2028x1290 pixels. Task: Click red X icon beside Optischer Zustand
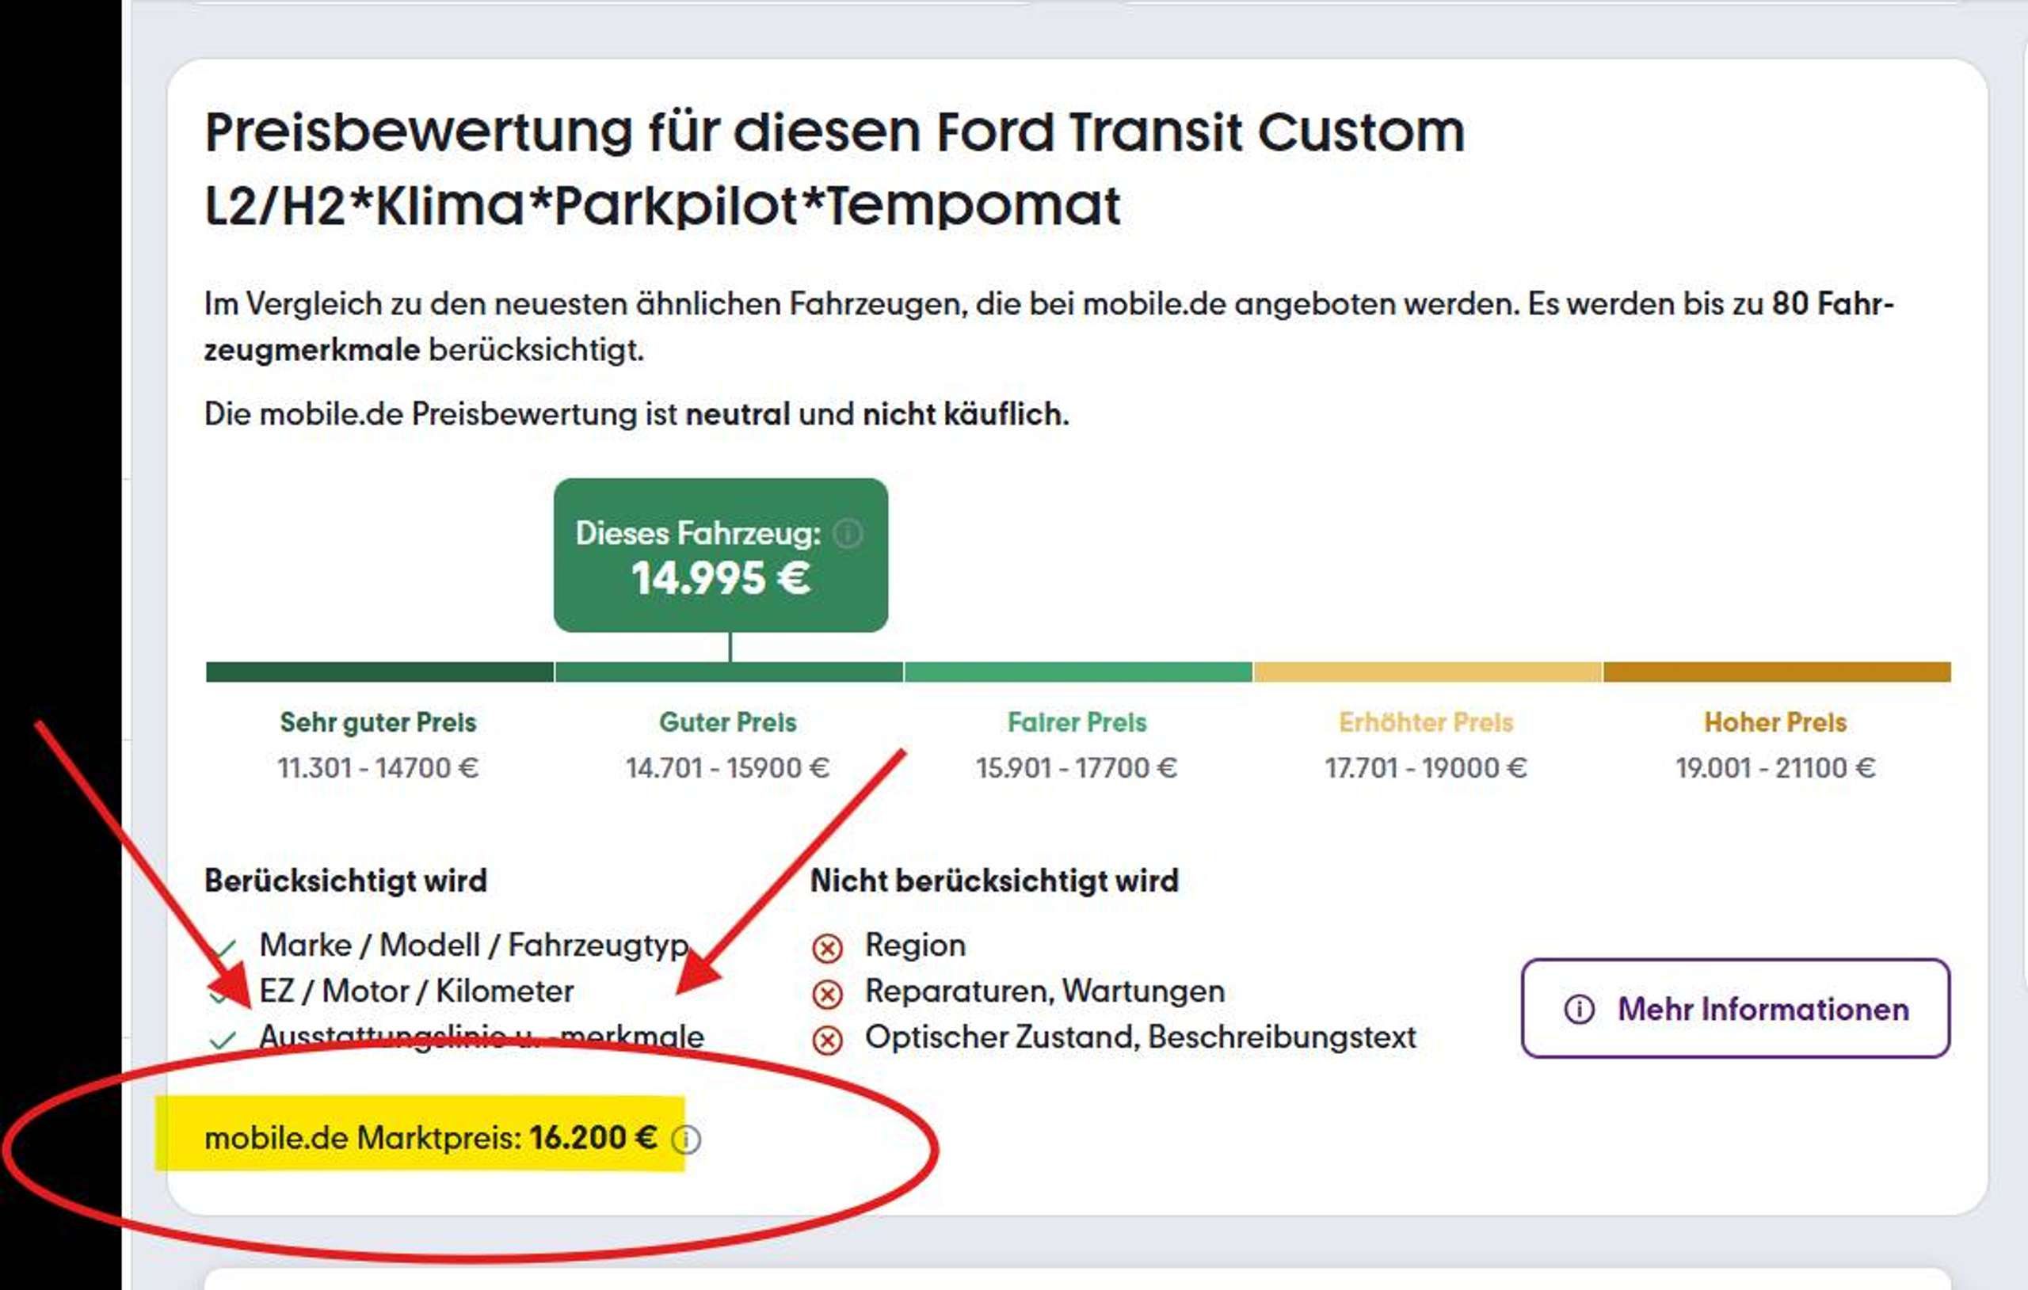[x=827, y=1041]
